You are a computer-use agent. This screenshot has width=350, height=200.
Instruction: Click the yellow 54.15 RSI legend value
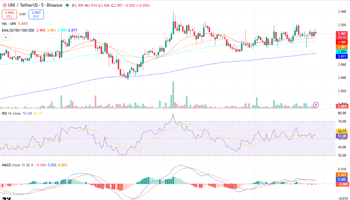coord(38,114)
